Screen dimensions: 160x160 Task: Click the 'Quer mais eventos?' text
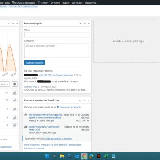34,139
